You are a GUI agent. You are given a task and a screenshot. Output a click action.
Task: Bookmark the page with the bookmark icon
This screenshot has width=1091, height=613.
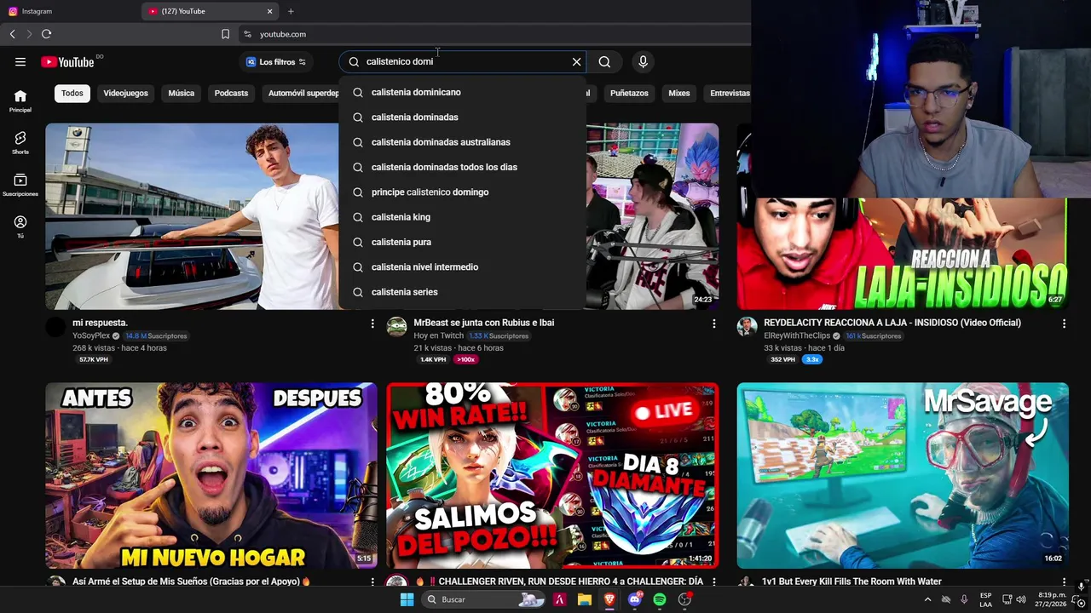point(225,34)
